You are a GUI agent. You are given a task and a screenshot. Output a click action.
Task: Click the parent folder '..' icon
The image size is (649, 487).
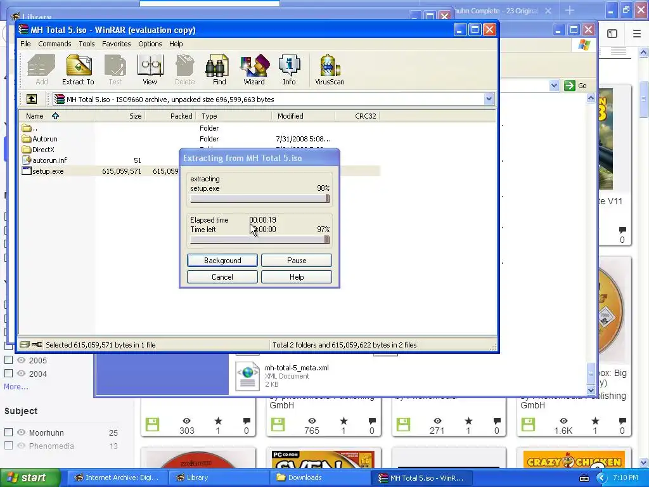[27, 128]
